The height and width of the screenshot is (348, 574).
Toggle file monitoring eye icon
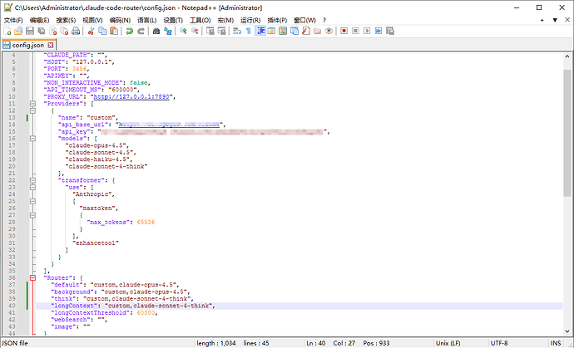point(329,31)
